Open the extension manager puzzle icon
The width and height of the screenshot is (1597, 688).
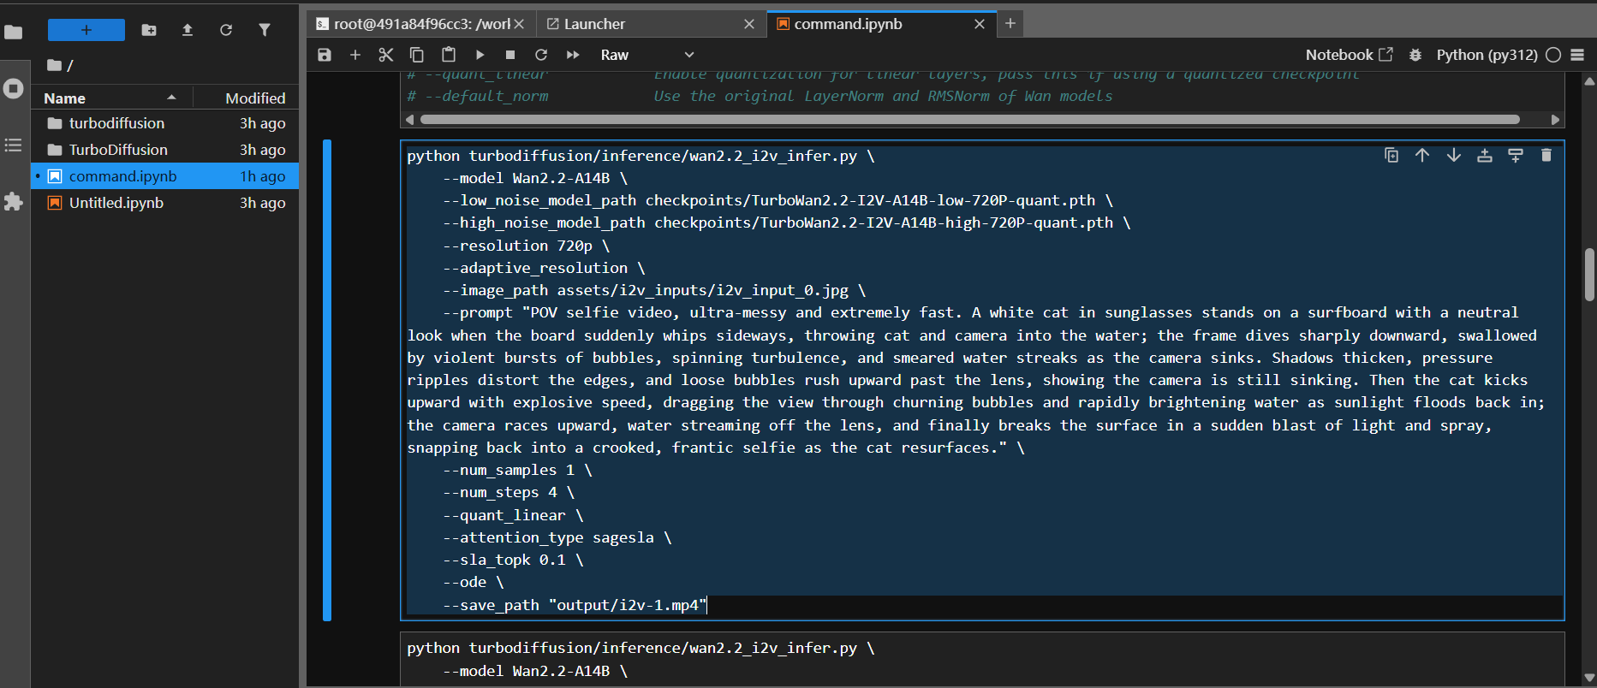click(x=14, y=202)
